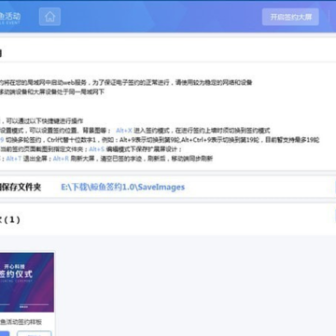Click the Alt+T shortcut text
The image size is (336, 336).
point(14,159)
